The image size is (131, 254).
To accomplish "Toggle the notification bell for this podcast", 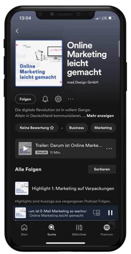I will point(45,99).
